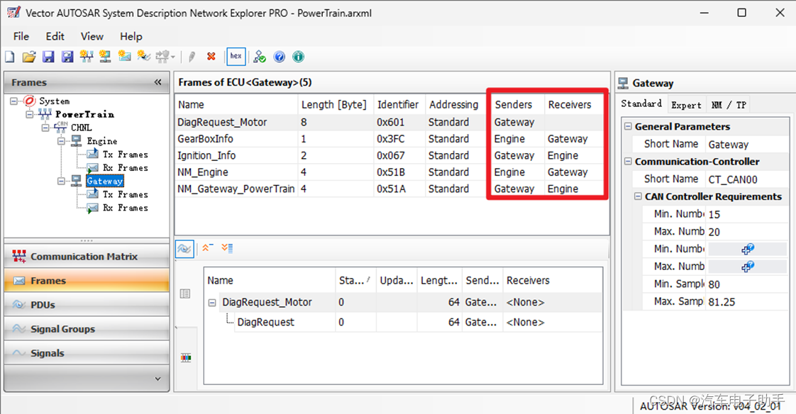Viewport: 796px width, 414px height.
Task: Select Rx Frames under Gateway
Action: [126, 208]
